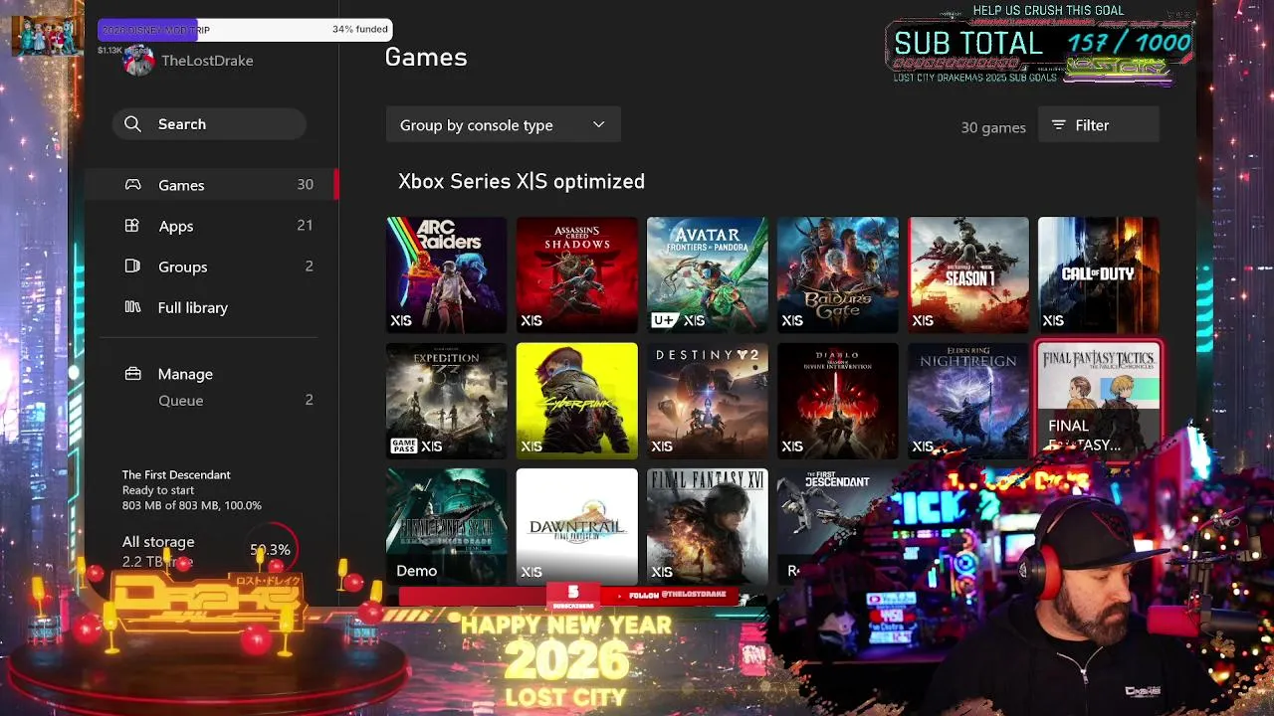Expand Group by console type dropdown
The width and height of the screenshot is (1274, 716).
pyautogui.click(x=503, y=125)
